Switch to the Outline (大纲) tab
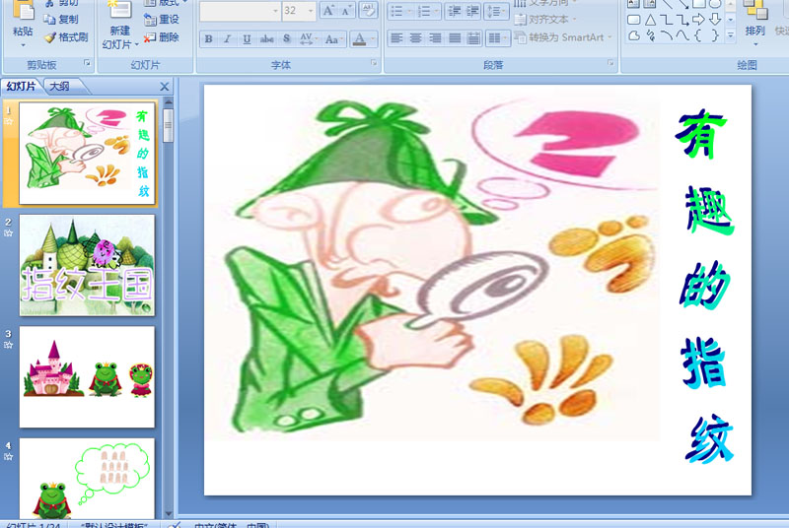Screen dimensions: 789x528 [59, 87]
